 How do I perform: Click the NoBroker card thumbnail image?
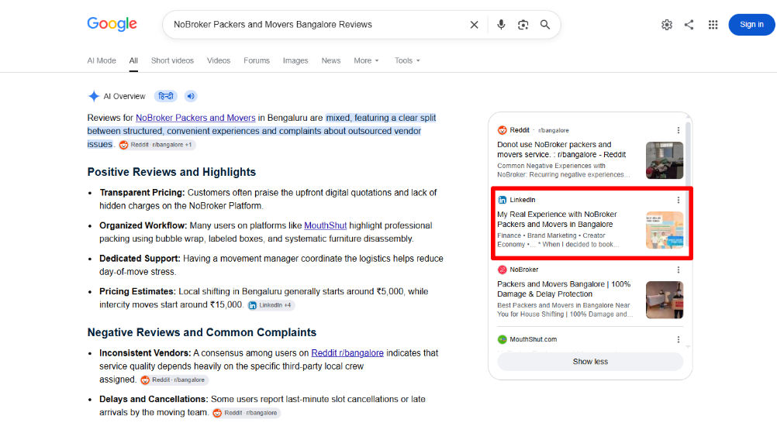point(665,300)
